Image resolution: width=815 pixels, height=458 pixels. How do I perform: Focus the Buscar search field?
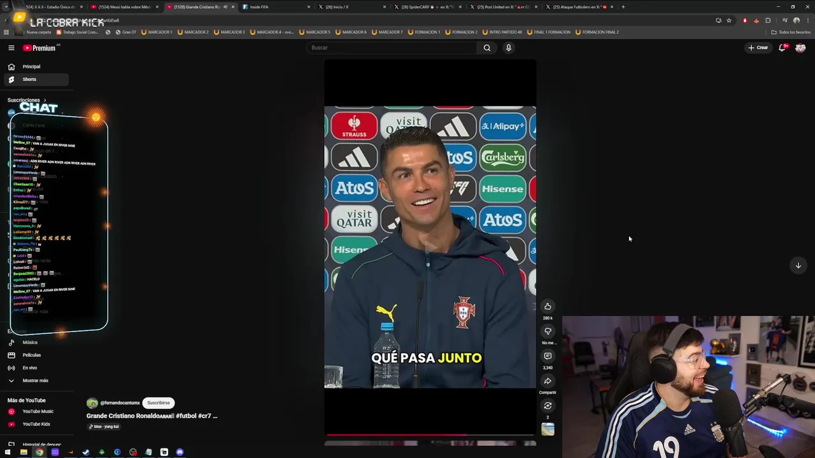(x=392, y=48)
